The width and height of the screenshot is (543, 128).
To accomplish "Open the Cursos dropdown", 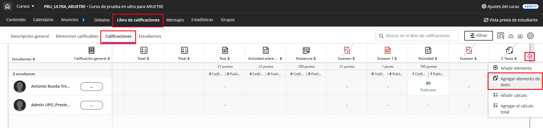I will [25, 6].
